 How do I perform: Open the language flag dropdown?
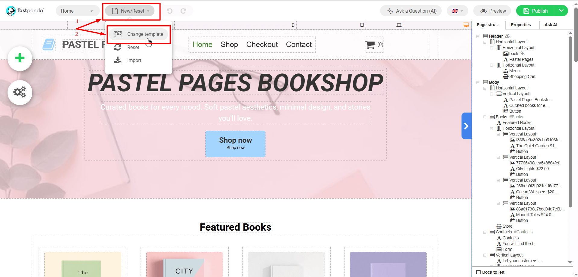(457, 11)
